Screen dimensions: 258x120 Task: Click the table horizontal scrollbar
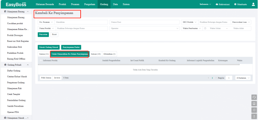(139, 65)
